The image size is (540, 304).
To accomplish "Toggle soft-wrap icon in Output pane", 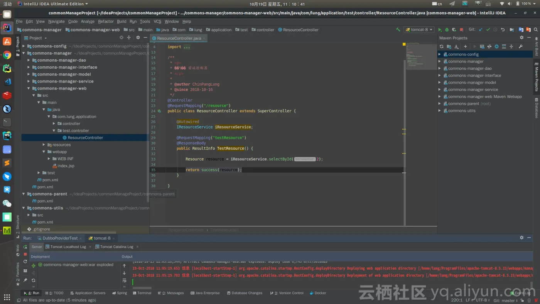I will [124, 280].
